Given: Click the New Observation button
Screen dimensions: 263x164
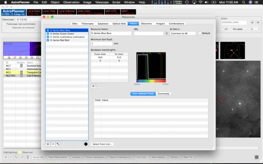Looking at the screenshot, I should (x=58, y=157).
